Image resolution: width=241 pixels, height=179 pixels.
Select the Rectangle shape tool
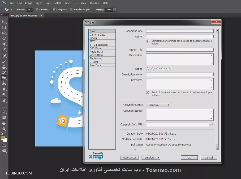pyautogui.click(x=4, y=117)
